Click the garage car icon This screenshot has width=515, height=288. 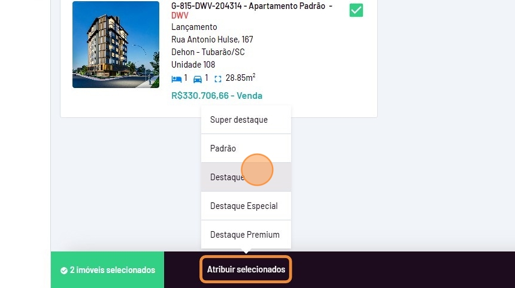[198, 78]
